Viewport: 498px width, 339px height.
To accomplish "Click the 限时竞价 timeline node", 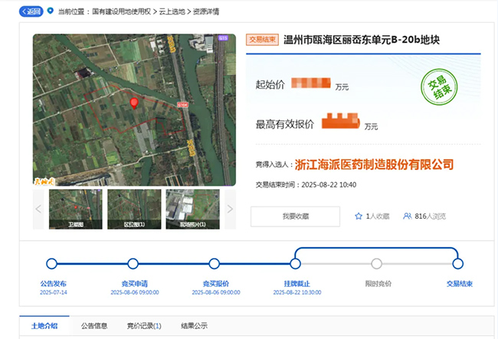I will (377, 263).
